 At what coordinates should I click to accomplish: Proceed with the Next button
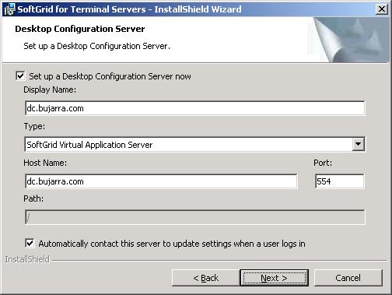coord(275,278)
